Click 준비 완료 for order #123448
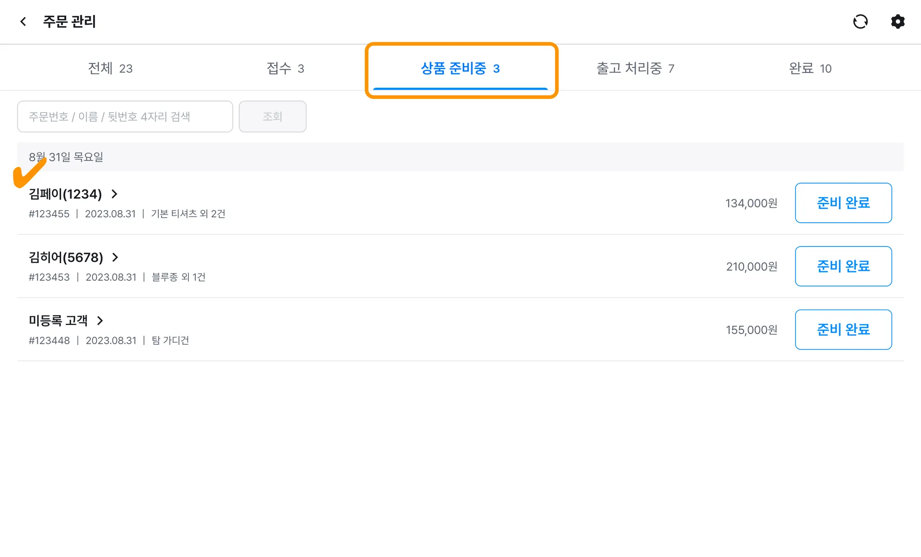This screenshot has height=557, width=921. [x=843, y=330]
